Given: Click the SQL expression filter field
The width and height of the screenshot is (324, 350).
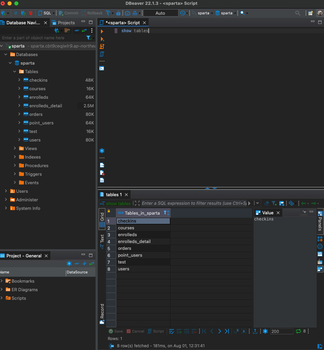Looking at the screenshot, I should (x=194, y=203).
